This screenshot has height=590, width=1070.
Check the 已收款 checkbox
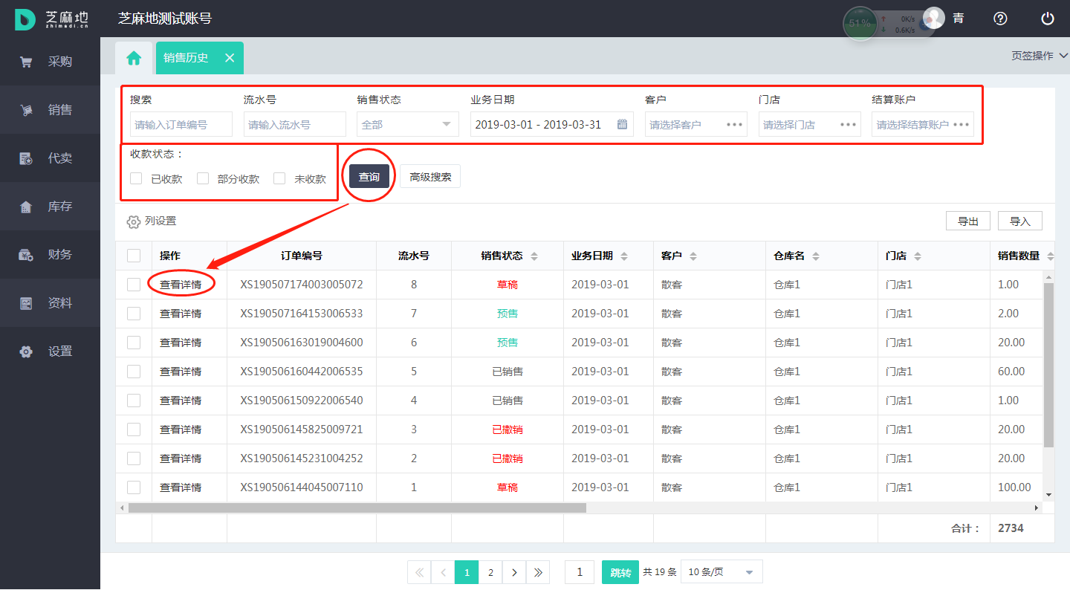(x=136, y=178)
